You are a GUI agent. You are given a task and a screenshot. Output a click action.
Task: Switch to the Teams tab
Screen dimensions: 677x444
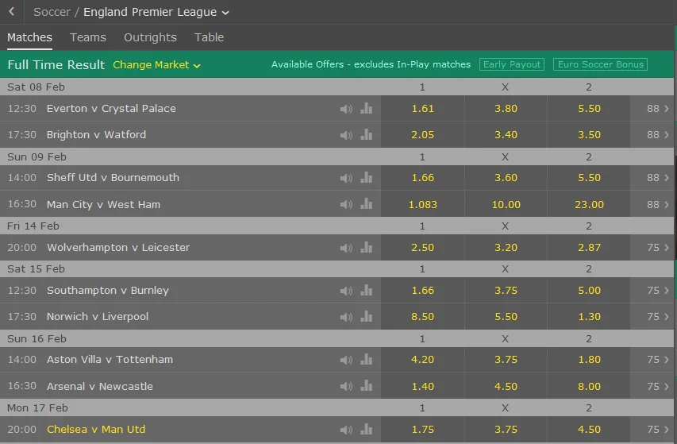point(88,37)
